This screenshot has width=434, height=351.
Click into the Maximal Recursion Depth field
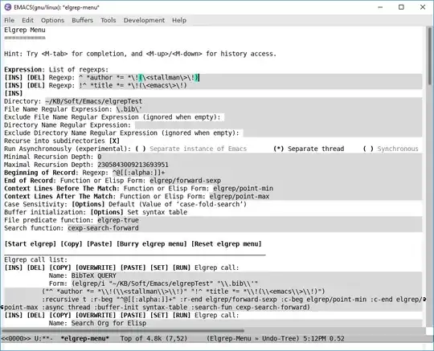[260, 165]
